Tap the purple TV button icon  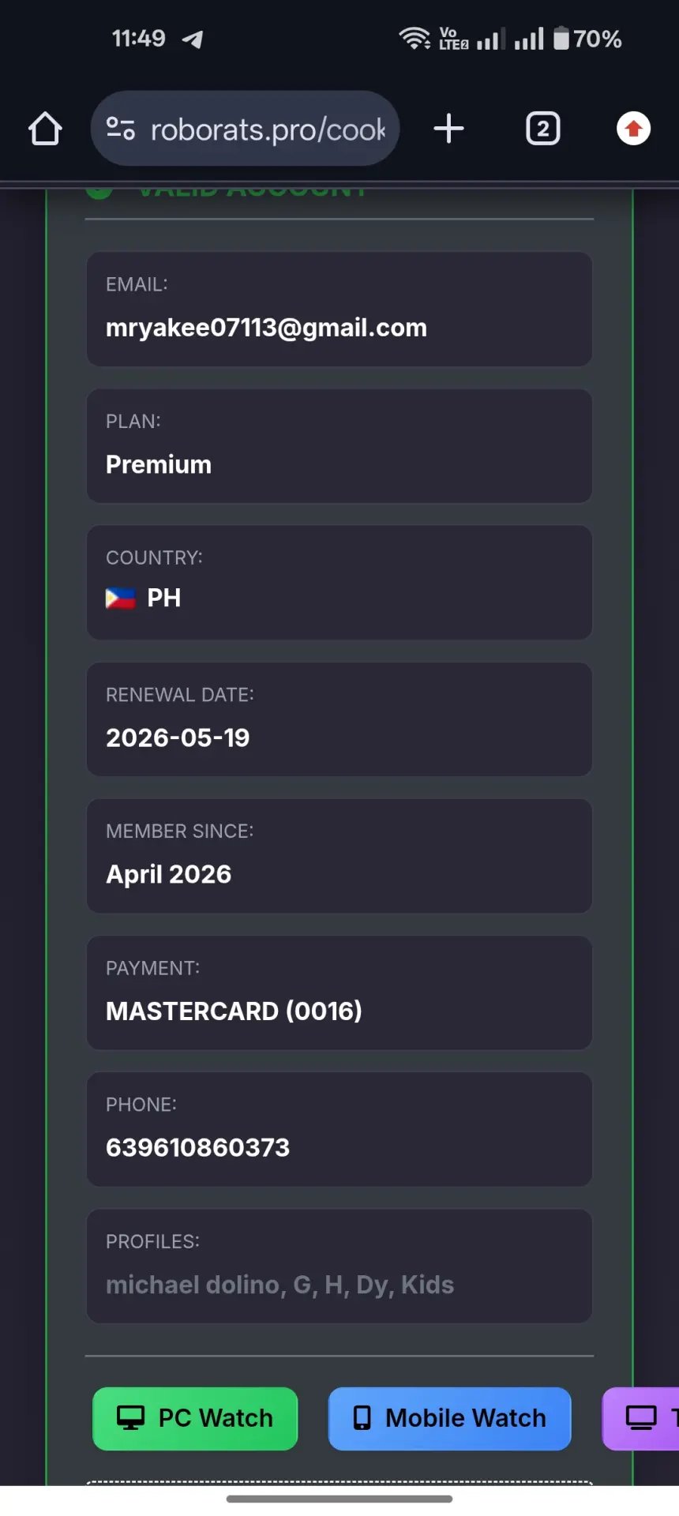coord(641,1418)
